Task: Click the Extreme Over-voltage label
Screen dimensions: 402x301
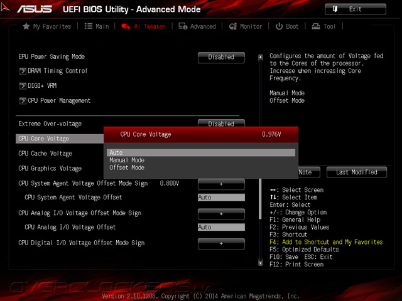Action: 50,124
